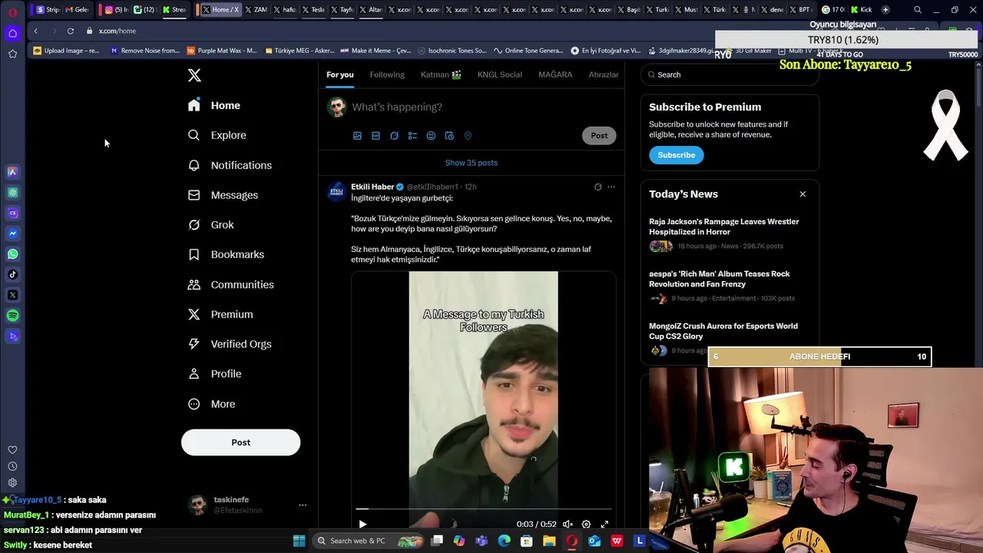Open WhatsApp in Opera sidebar
Viewport: 983px width, 553px height.
pos(12,254)
